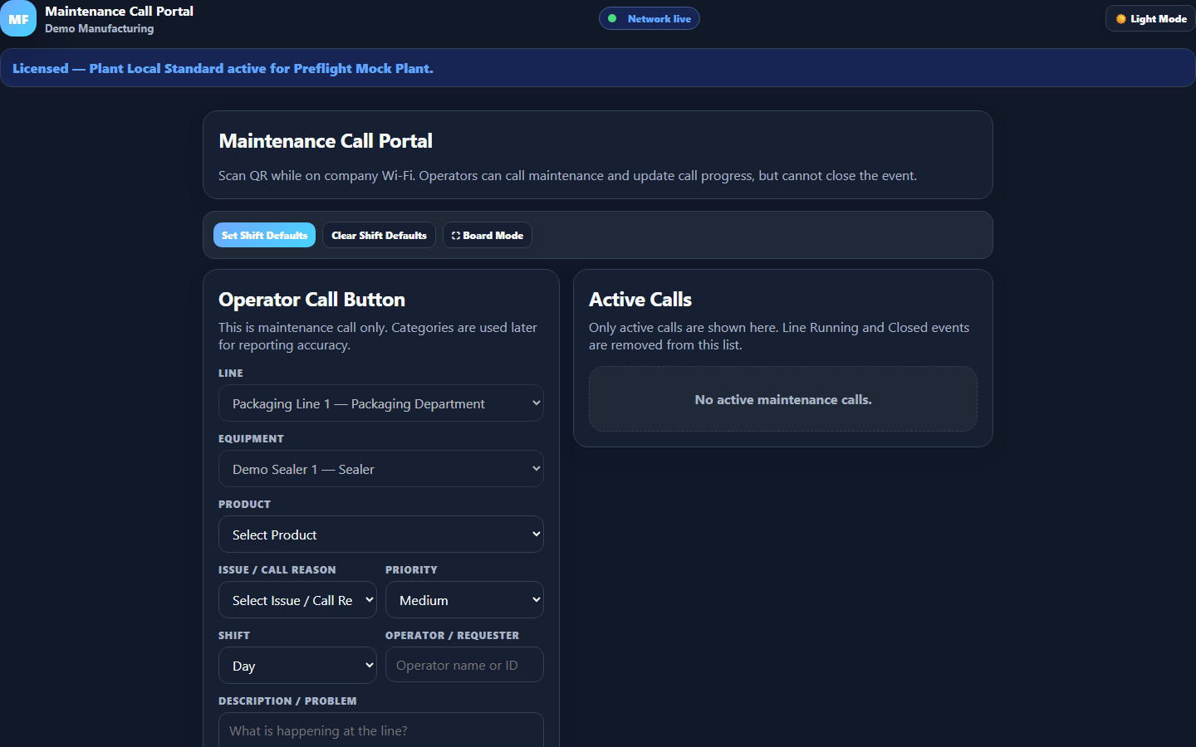Click the Demo Manufacturing subtitle
1196x747 pixels.
tap(99, 28)
